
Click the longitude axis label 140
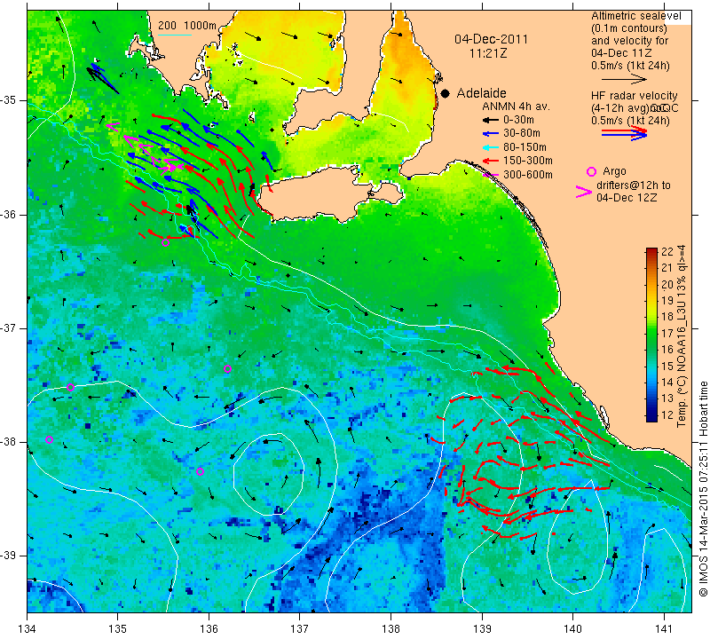coord(572,629)
